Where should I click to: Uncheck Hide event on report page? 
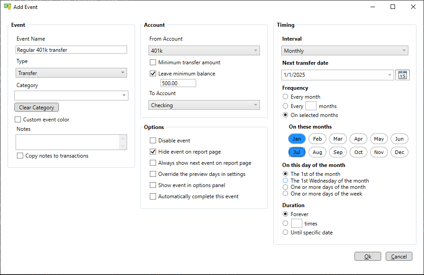click(x=153, y=152)
